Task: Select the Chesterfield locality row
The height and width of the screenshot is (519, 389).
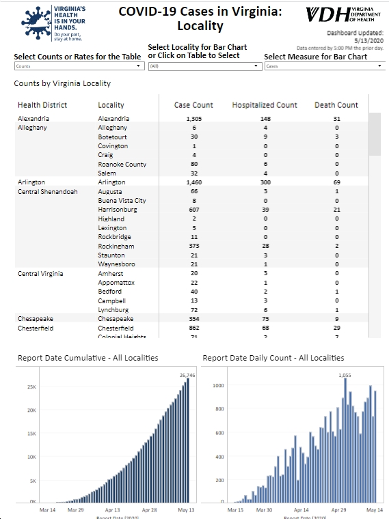Action: coord(191,328)
